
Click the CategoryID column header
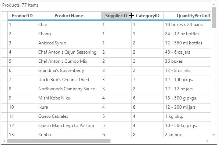coord(148,16)
